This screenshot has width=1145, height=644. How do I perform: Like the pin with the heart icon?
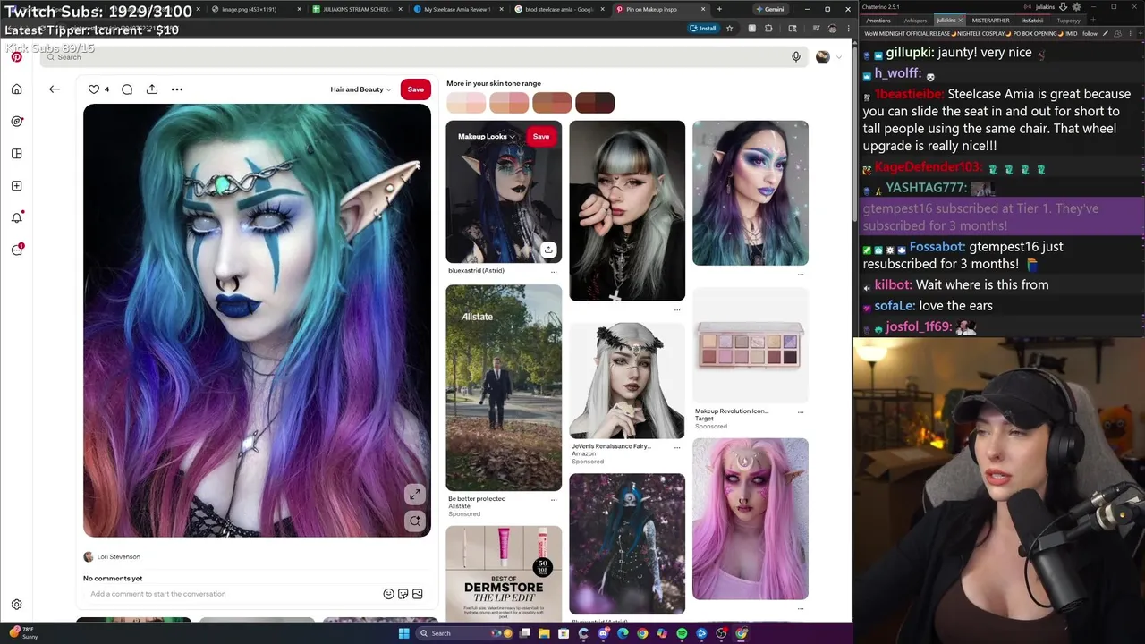93,89
